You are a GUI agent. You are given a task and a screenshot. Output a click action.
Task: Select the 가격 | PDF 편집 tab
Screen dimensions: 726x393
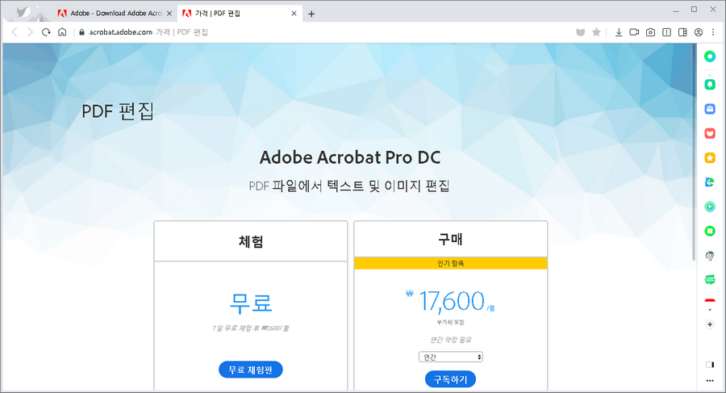point(234,14)
